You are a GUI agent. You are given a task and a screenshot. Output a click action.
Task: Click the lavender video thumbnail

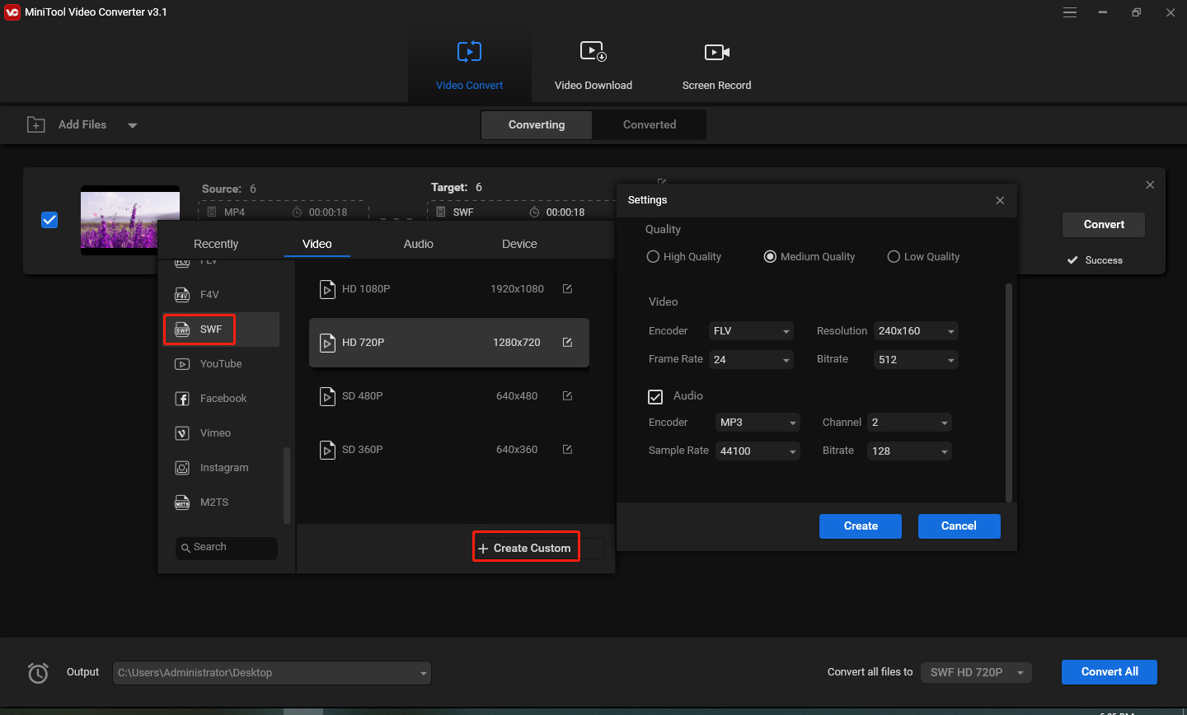[x=130, y=220]
